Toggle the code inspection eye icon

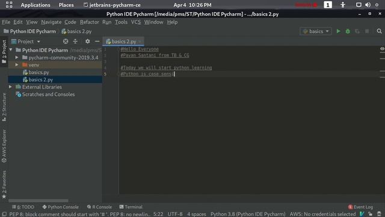tap(382, 49)
